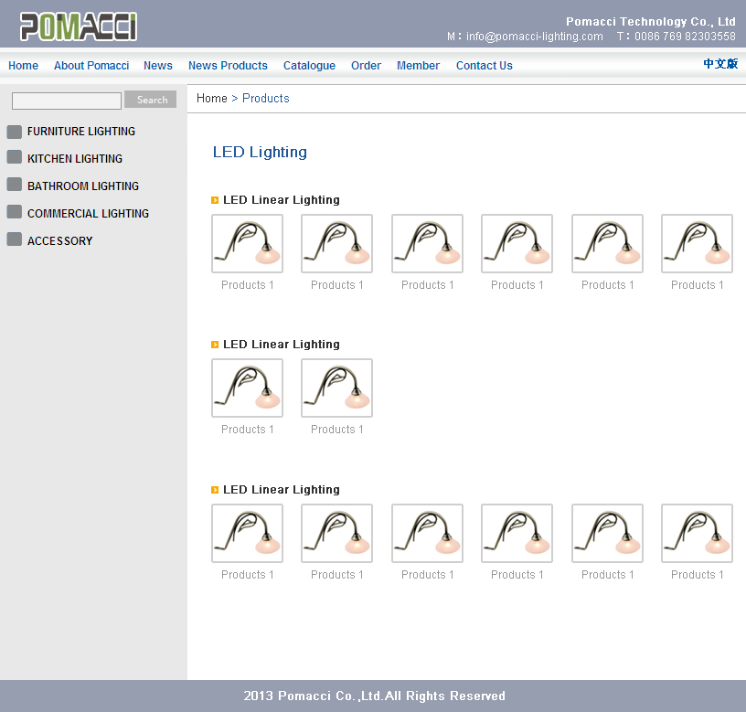The width and height of the screenshot is (746, 712).
Task: Click the gray square icon beside Accessory
Action: 14,239
